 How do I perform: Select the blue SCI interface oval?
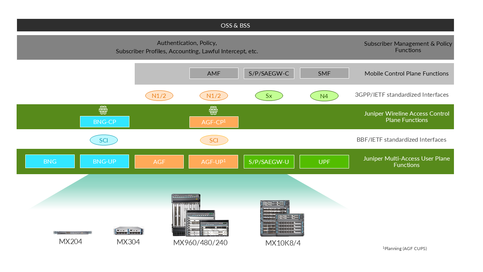[x=104, y=140]
